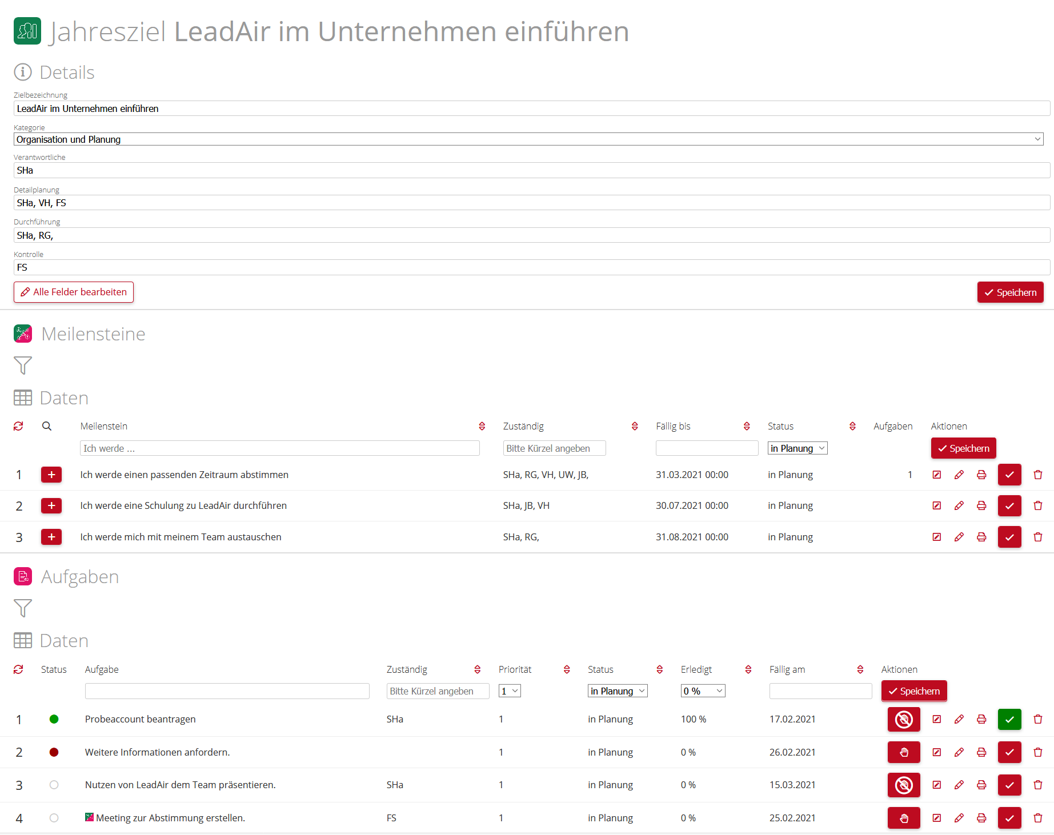Screen dimensions: 1054x835
Task: Open the Aufgaben filter funnel icon
Action: point(23,608)
